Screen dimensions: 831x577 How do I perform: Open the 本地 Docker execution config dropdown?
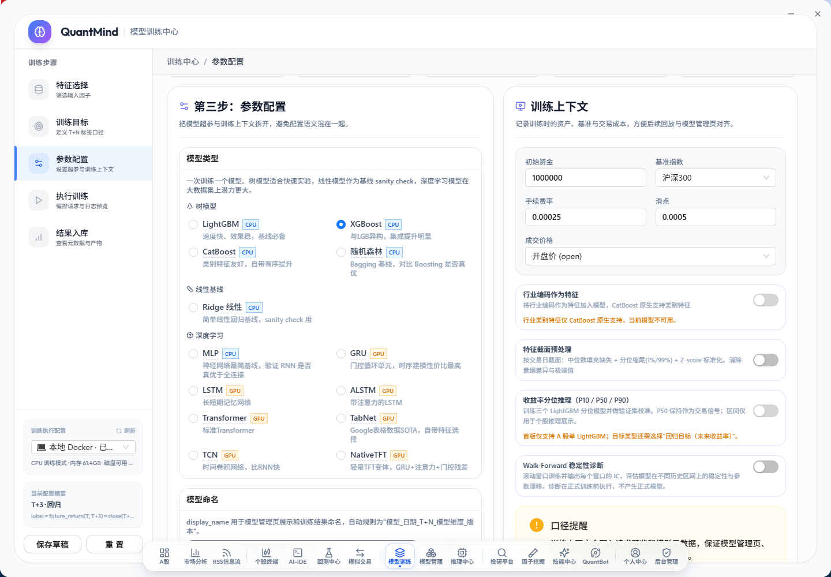[x=83, y=447]
